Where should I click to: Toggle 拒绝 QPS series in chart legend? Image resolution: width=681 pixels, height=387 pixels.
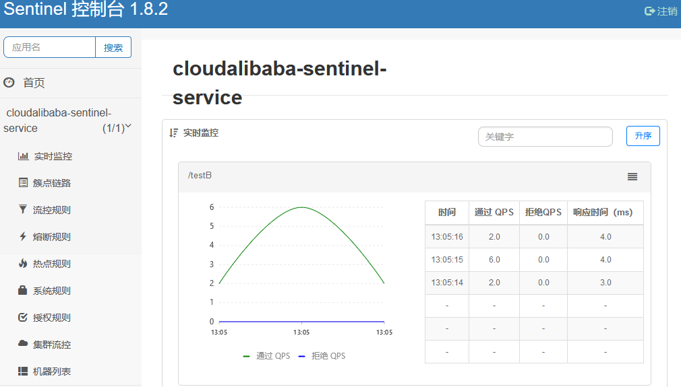coord(322,356)
